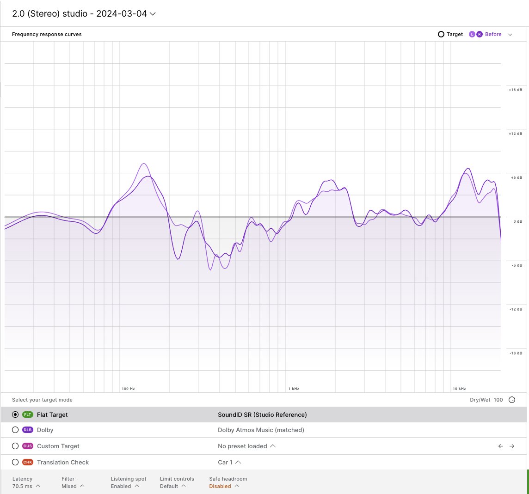529x494 pixels.
Task: Select the Dolby radio button
Action: [x=15, y=430]
